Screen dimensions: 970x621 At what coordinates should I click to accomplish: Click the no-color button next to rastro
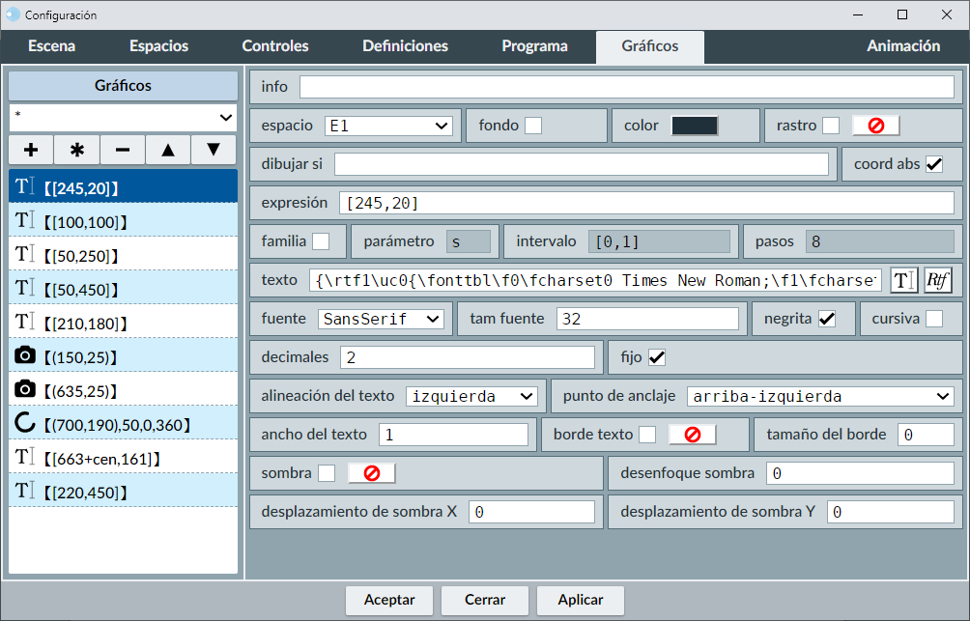(x=875, y=126)
